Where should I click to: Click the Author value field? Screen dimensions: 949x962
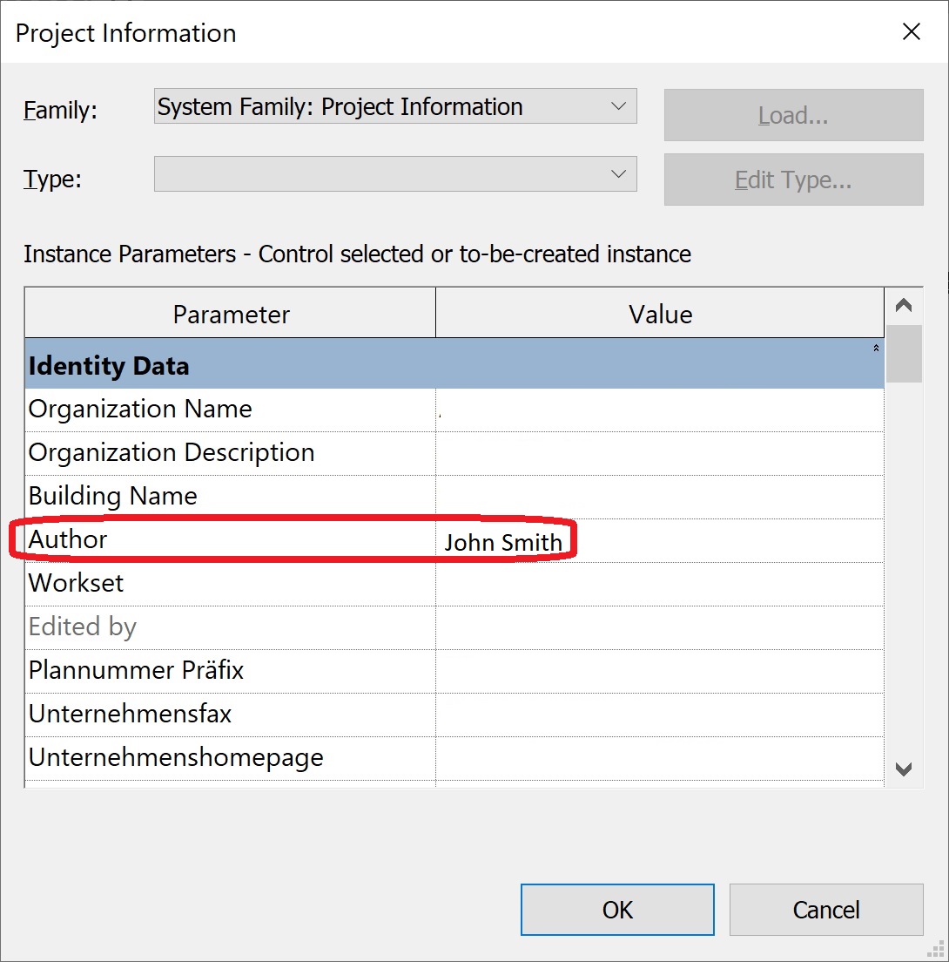[659, 541]
